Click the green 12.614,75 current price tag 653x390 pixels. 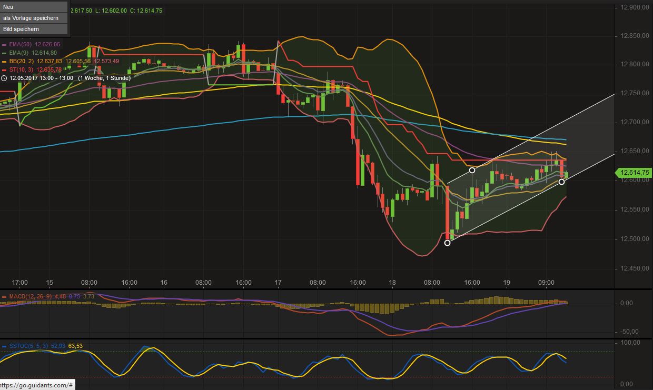[634, 173]
